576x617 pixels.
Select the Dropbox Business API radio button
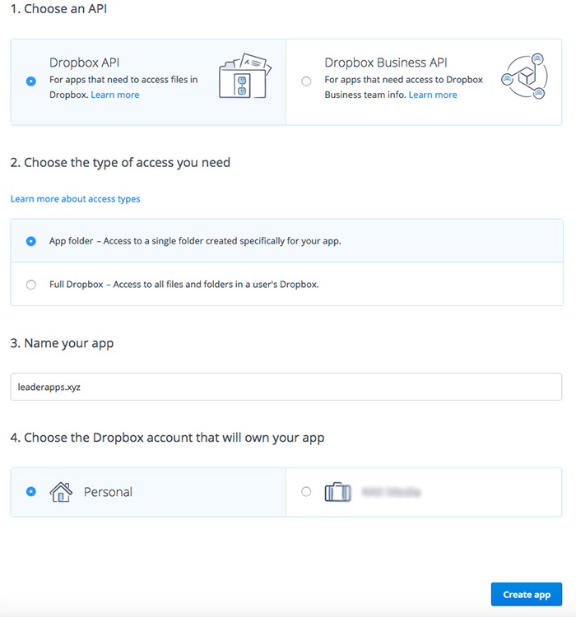pyautogui.click(x=306, y=81)
